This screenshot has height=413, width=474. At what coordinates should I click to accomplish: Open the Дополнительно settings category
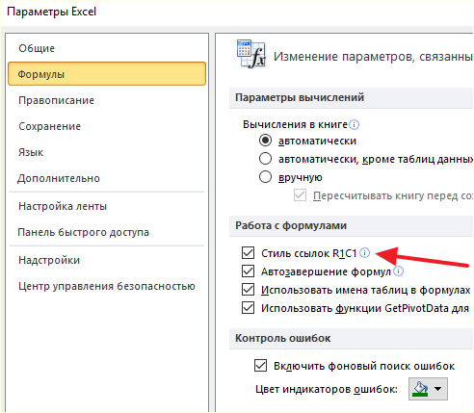click(59, 178)
